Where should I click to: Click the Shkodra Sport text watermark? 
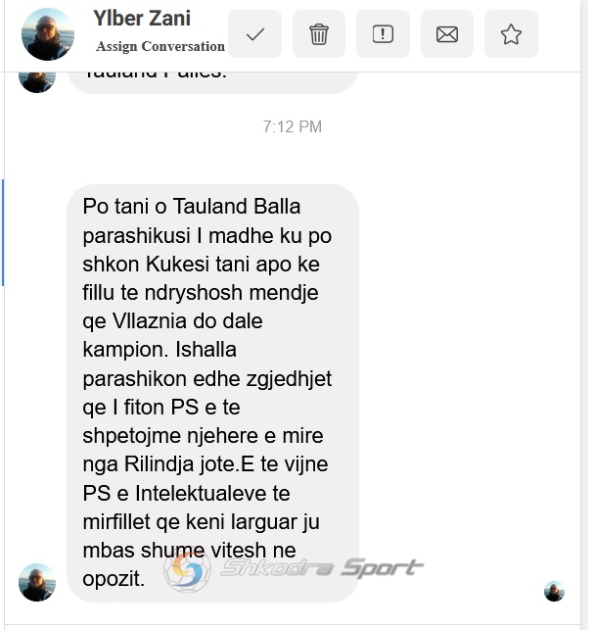point(322,567)
